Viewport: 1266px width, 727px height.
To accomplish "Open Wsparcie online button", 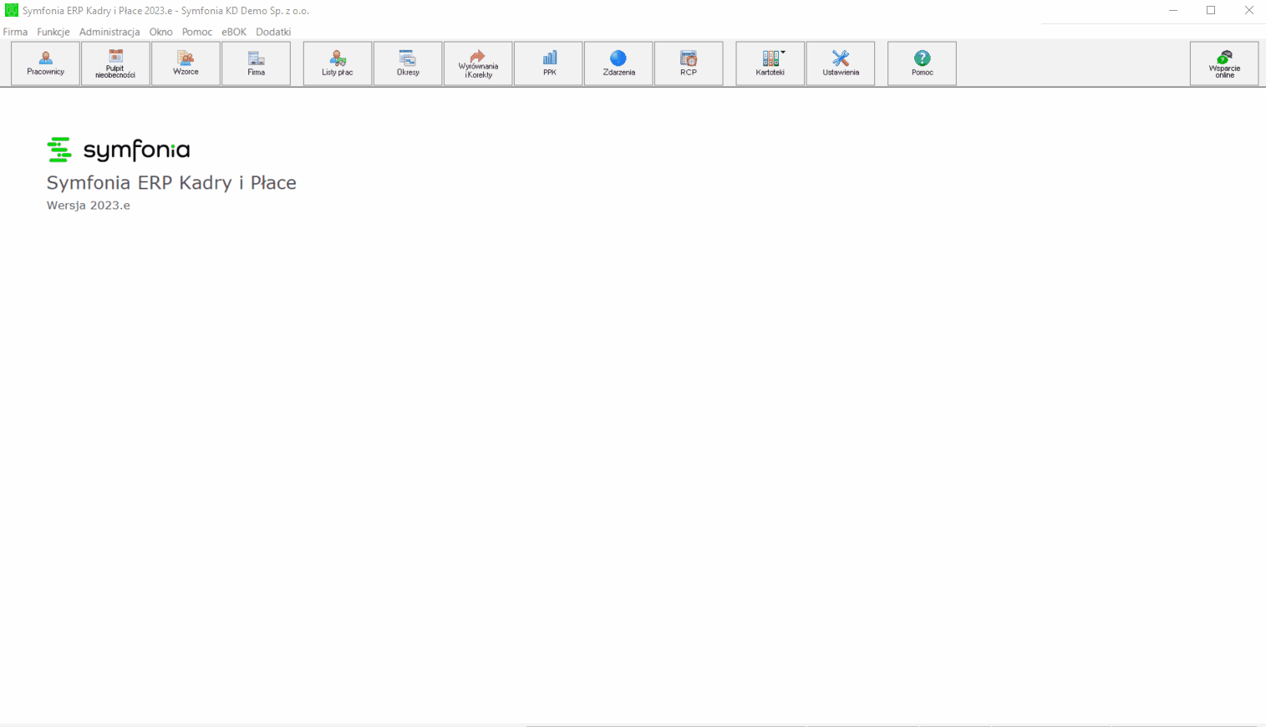I will [x=1225, y=64].
